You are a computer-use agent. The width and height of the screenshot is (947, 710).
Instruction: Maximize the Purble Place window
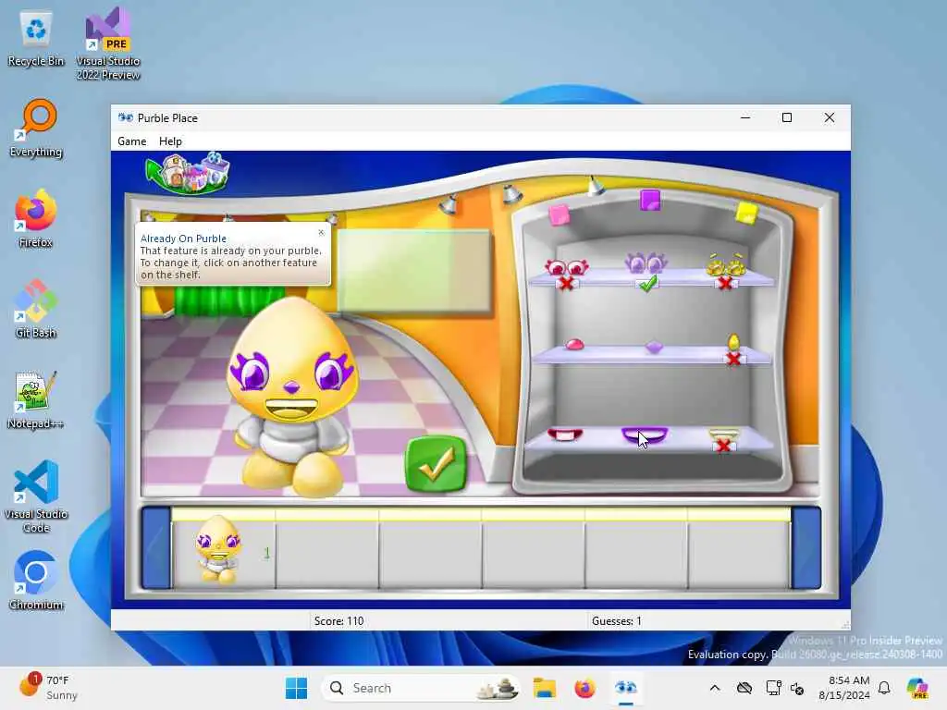click(x=787, y=117)
